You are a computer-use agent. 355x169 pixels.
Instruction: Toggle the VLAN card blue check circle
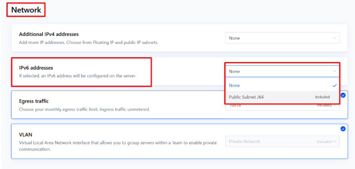[x=343, y=129]
